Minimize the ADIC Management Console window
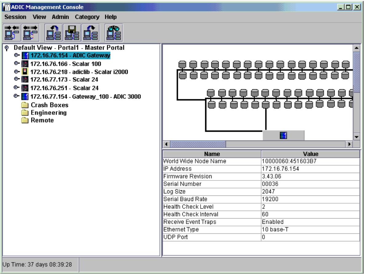Screen dimensions: 366x274 pos(341,7)
